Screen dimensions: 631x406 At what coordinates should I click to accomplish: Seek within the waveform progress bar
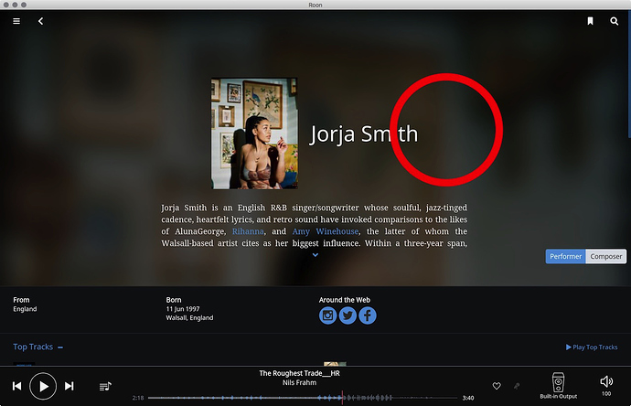pyautogui.click(x=303, y=398)
